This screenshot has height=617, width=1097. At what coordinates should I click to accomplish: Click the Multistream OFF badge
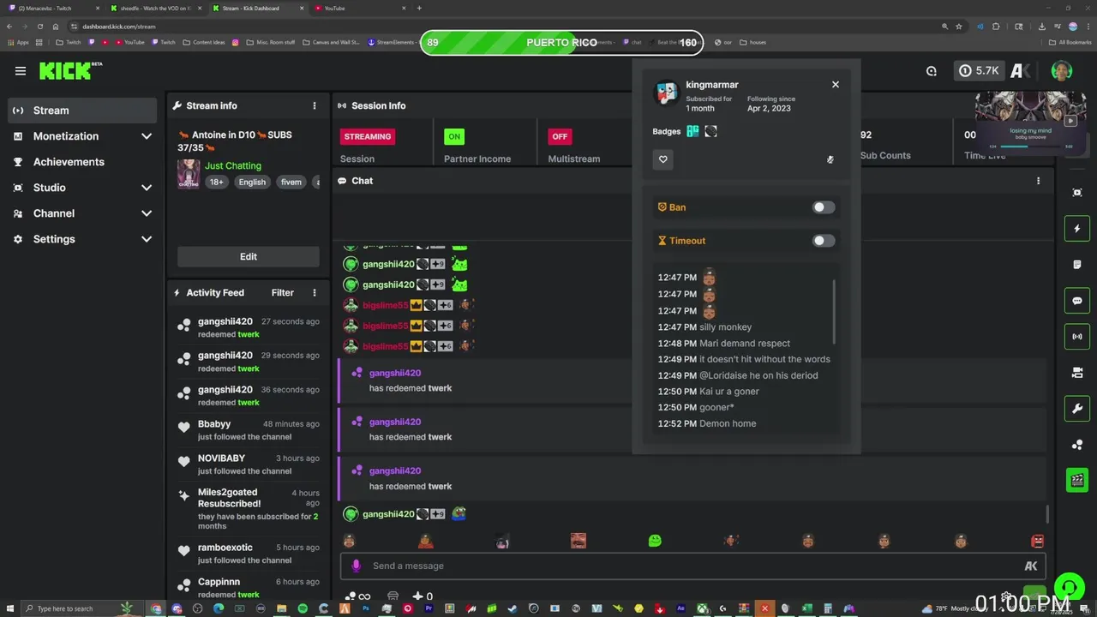click(560, 136)
